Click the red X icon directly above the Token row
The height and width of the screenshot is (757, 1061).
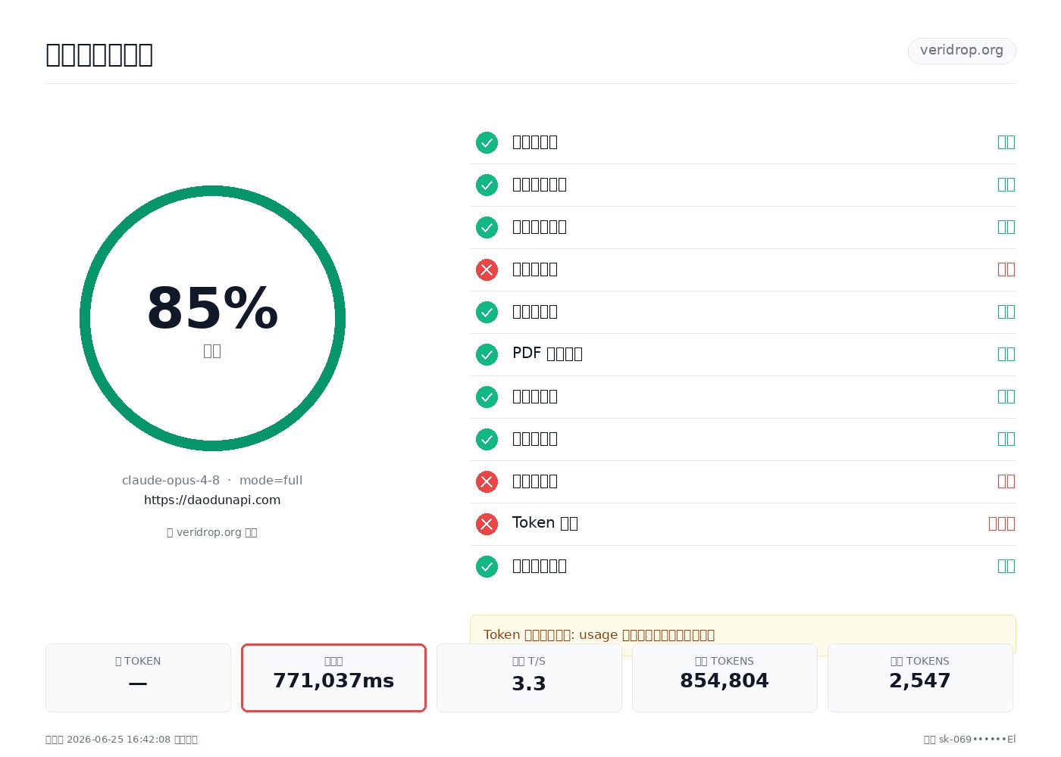pos(487,481)
